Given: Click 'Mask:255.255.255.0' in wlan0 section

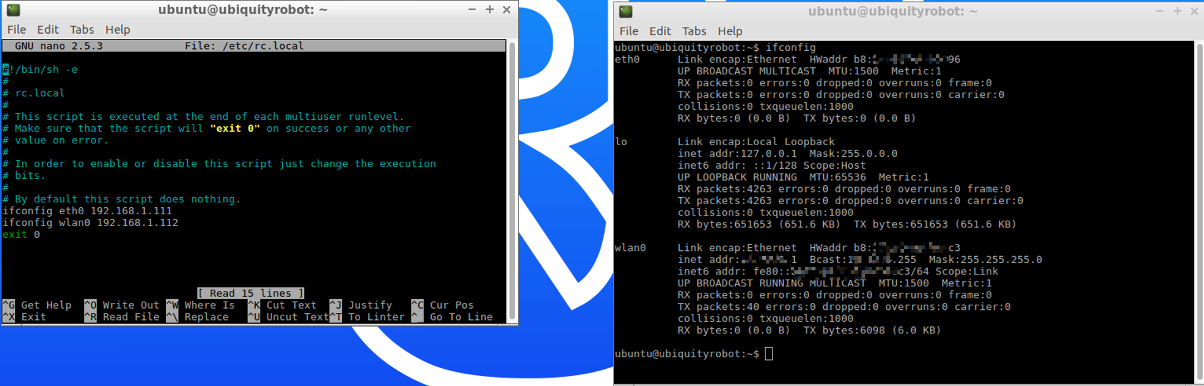Looking at the screenshot, I should pos(986,260).
